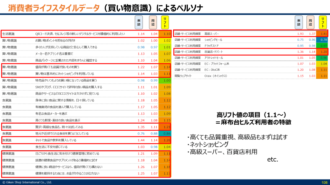This screenshot has height=185, width=330.
Task: Select the 高級スーパー row label
Action: point(212,34)
